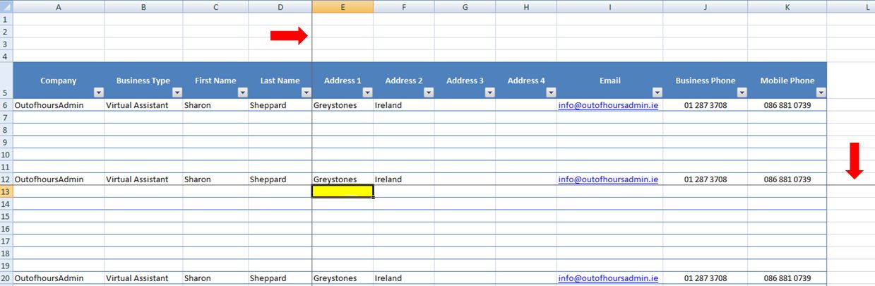The height and width of the screenshot is (286, 875).
Task: Follow the email link in row 12
Action: [608, 179]
